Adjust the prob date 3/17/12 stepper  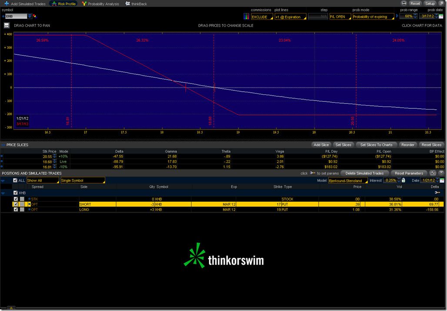(x=437, y=16)
